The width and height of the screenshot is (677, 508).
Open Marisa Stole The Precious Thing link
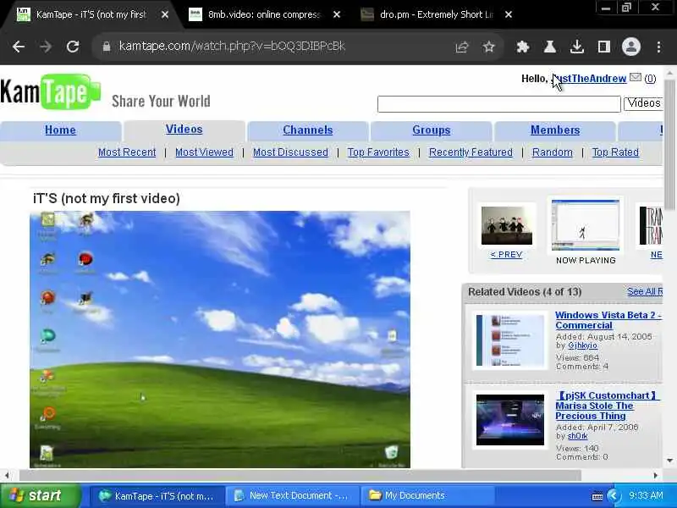coord(606,406)
